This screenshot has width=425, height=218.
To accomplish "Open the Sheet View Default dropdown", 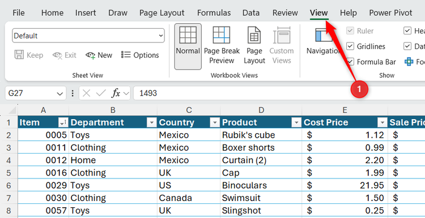I will [88, 36].
